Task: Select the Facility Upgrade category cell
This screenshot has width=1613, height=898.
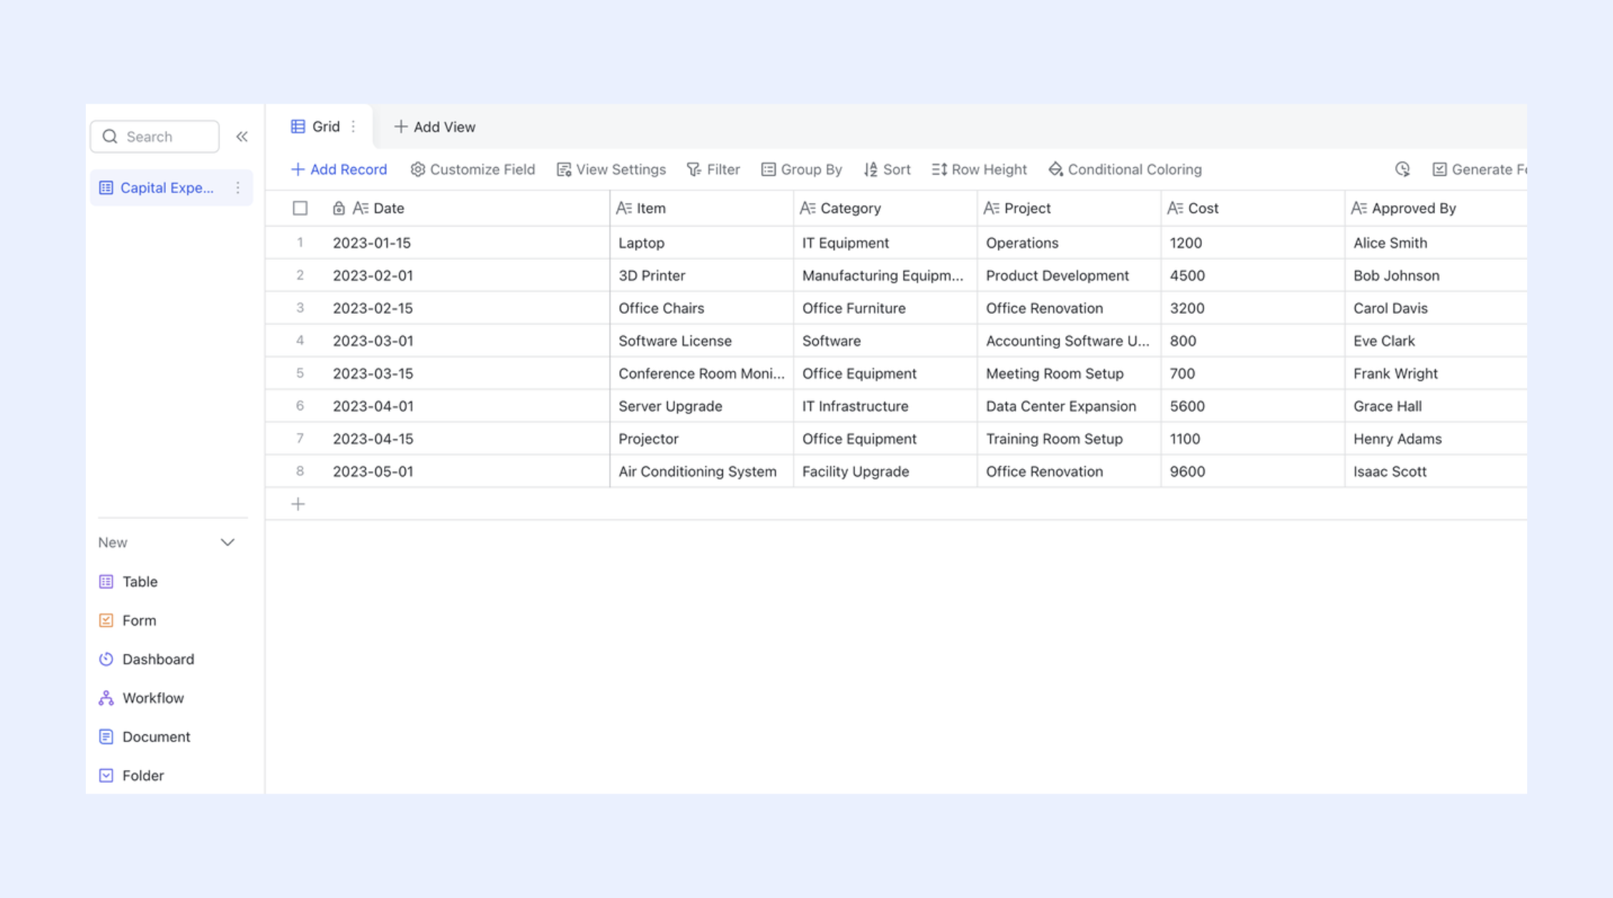Action: [x=885, y=471]
